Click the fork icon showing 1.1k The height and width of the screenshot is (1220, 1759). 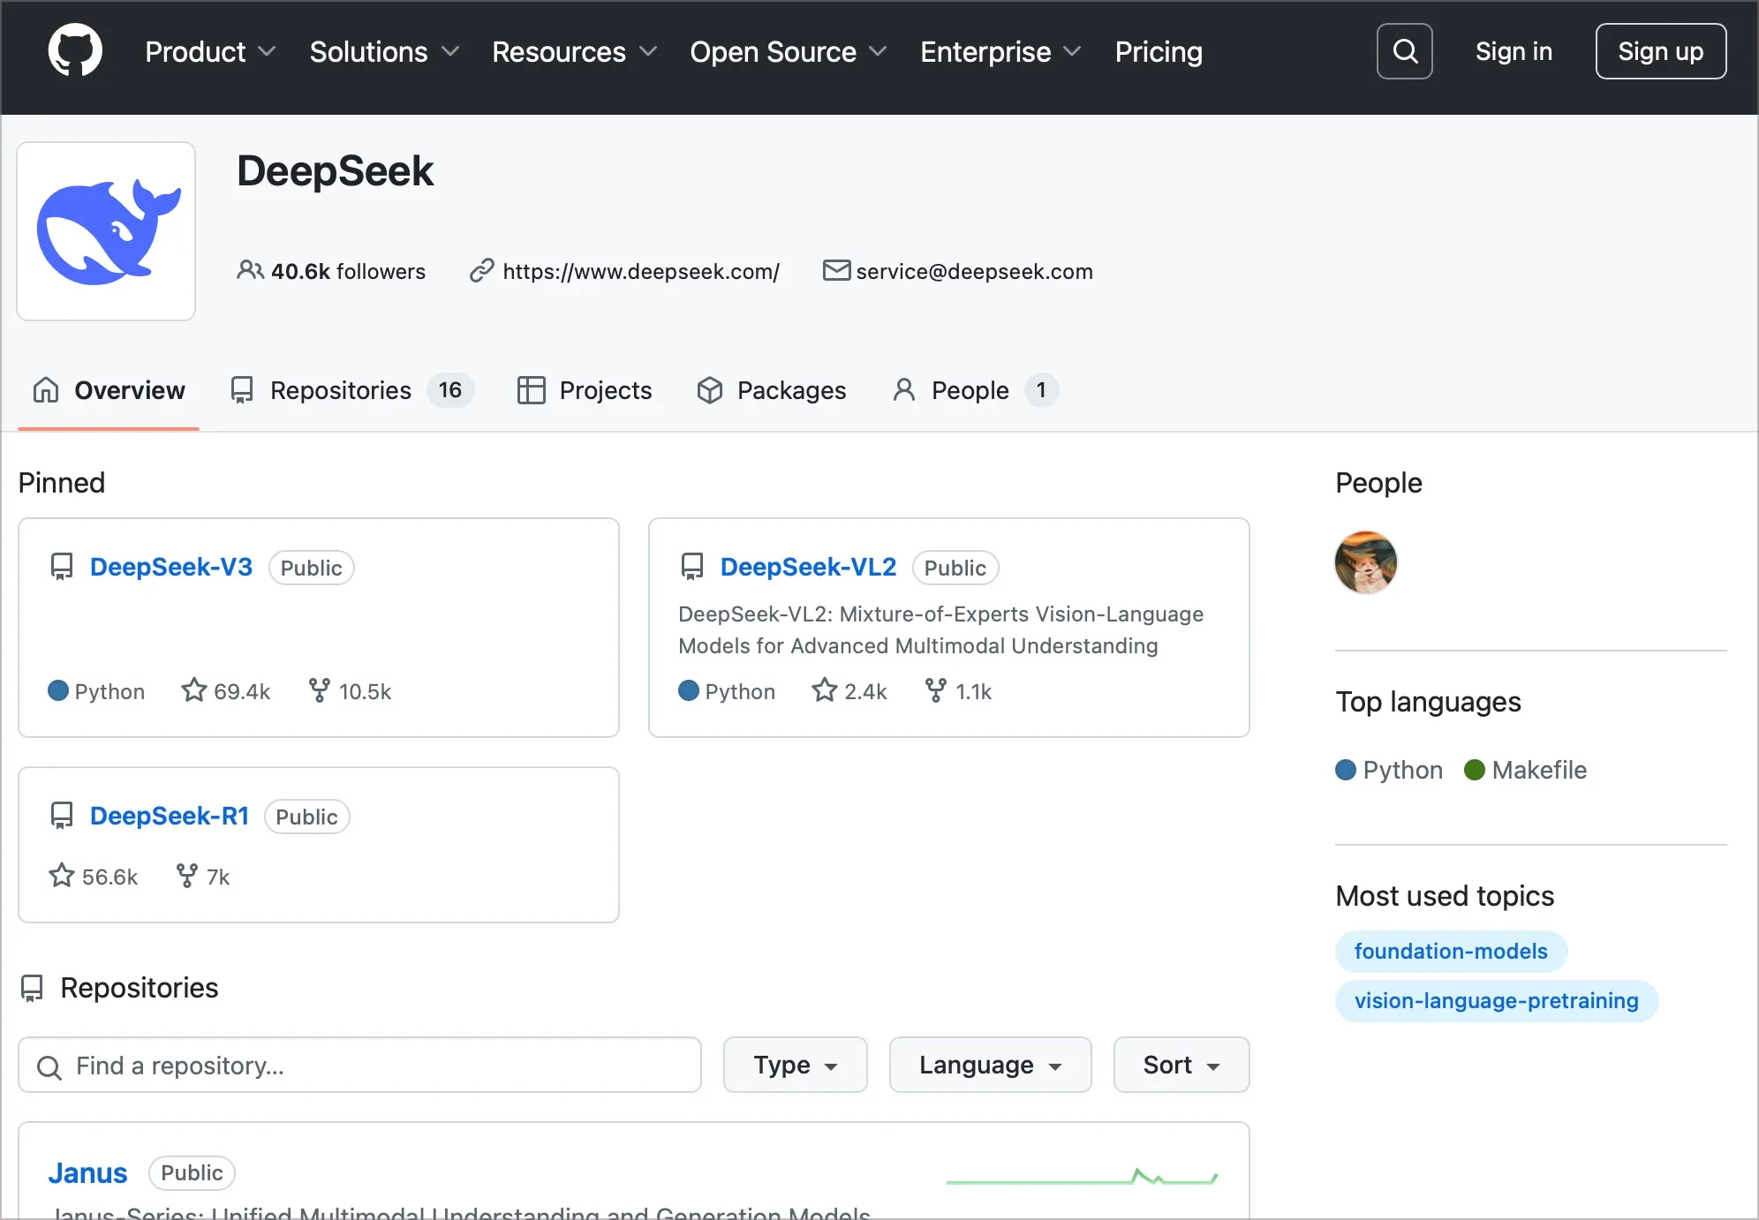[935, 689]
